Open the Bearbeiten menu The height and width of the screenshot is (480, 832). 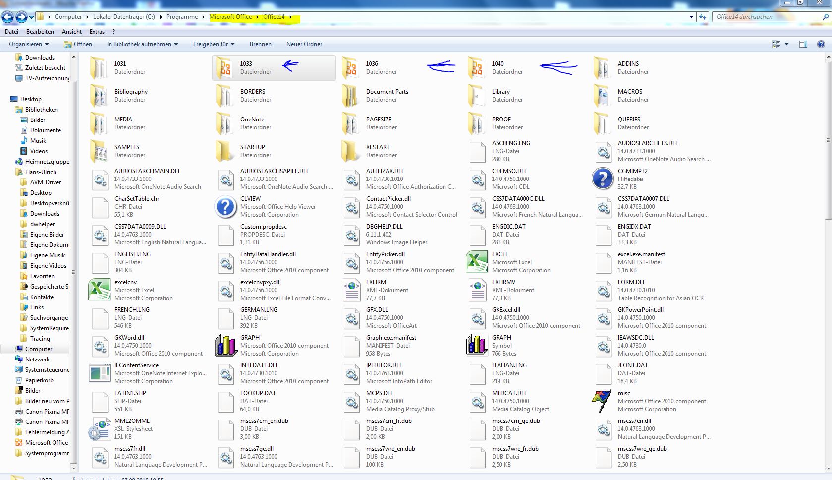point(40,32)
